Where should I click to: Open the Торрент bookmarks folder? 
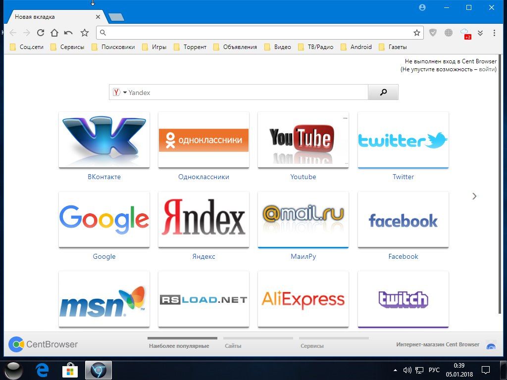pyautogui.click(x=190, y=47)
